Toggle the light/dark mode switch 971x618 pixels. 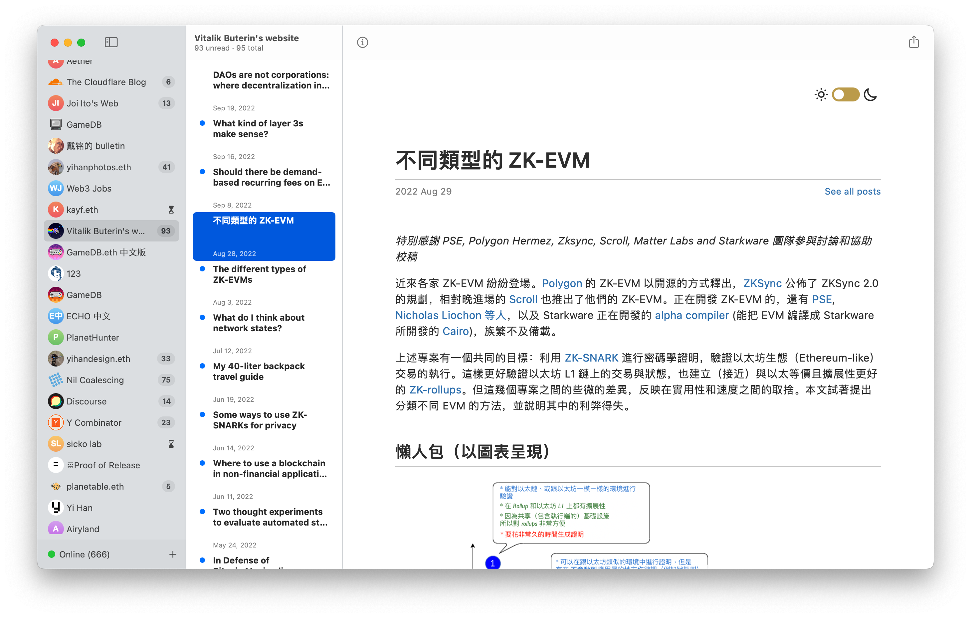[x=846, y=95]
